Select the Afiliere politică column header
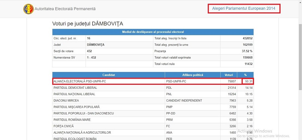302x140 pixels. [x=193, y=75]
